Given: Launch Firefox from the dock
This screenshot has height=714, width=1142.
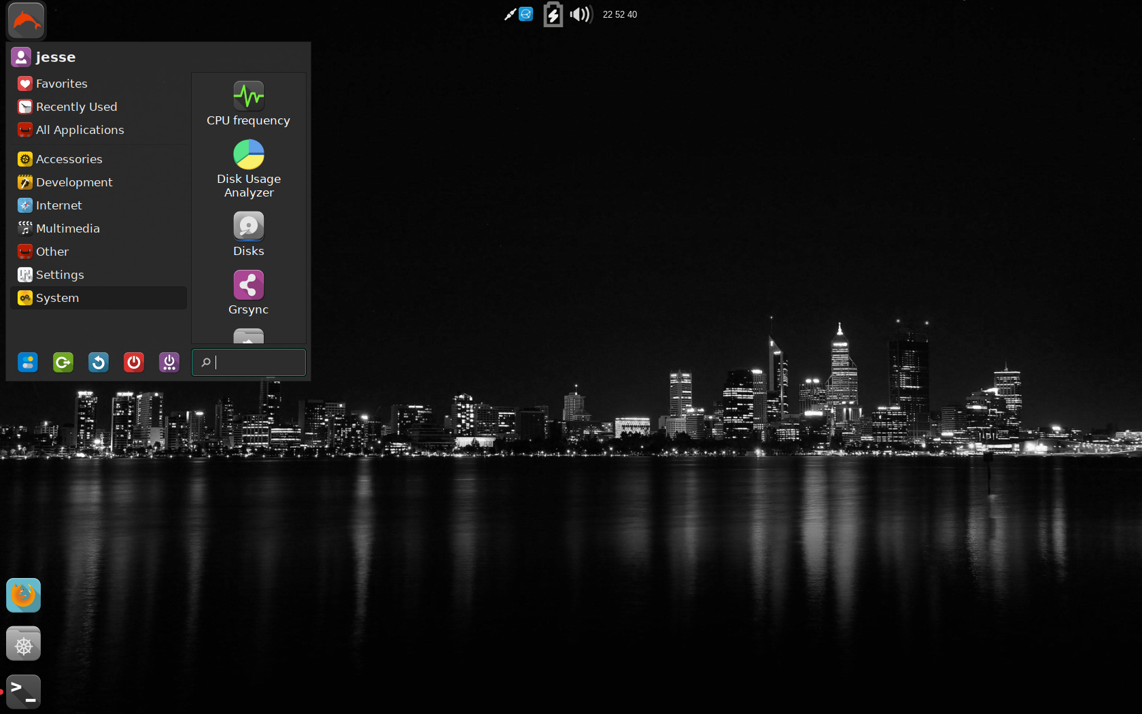Looking at the screenshot, I should 24,596.
